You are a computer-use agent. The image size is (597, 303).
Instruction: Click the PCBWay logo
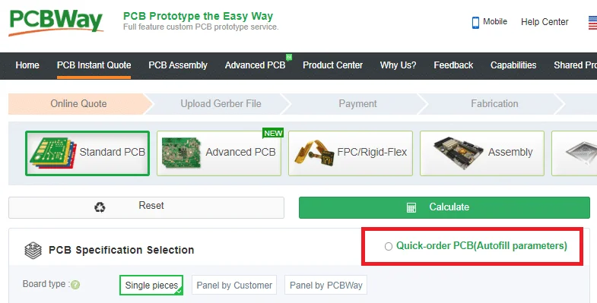tap(56, 22)
